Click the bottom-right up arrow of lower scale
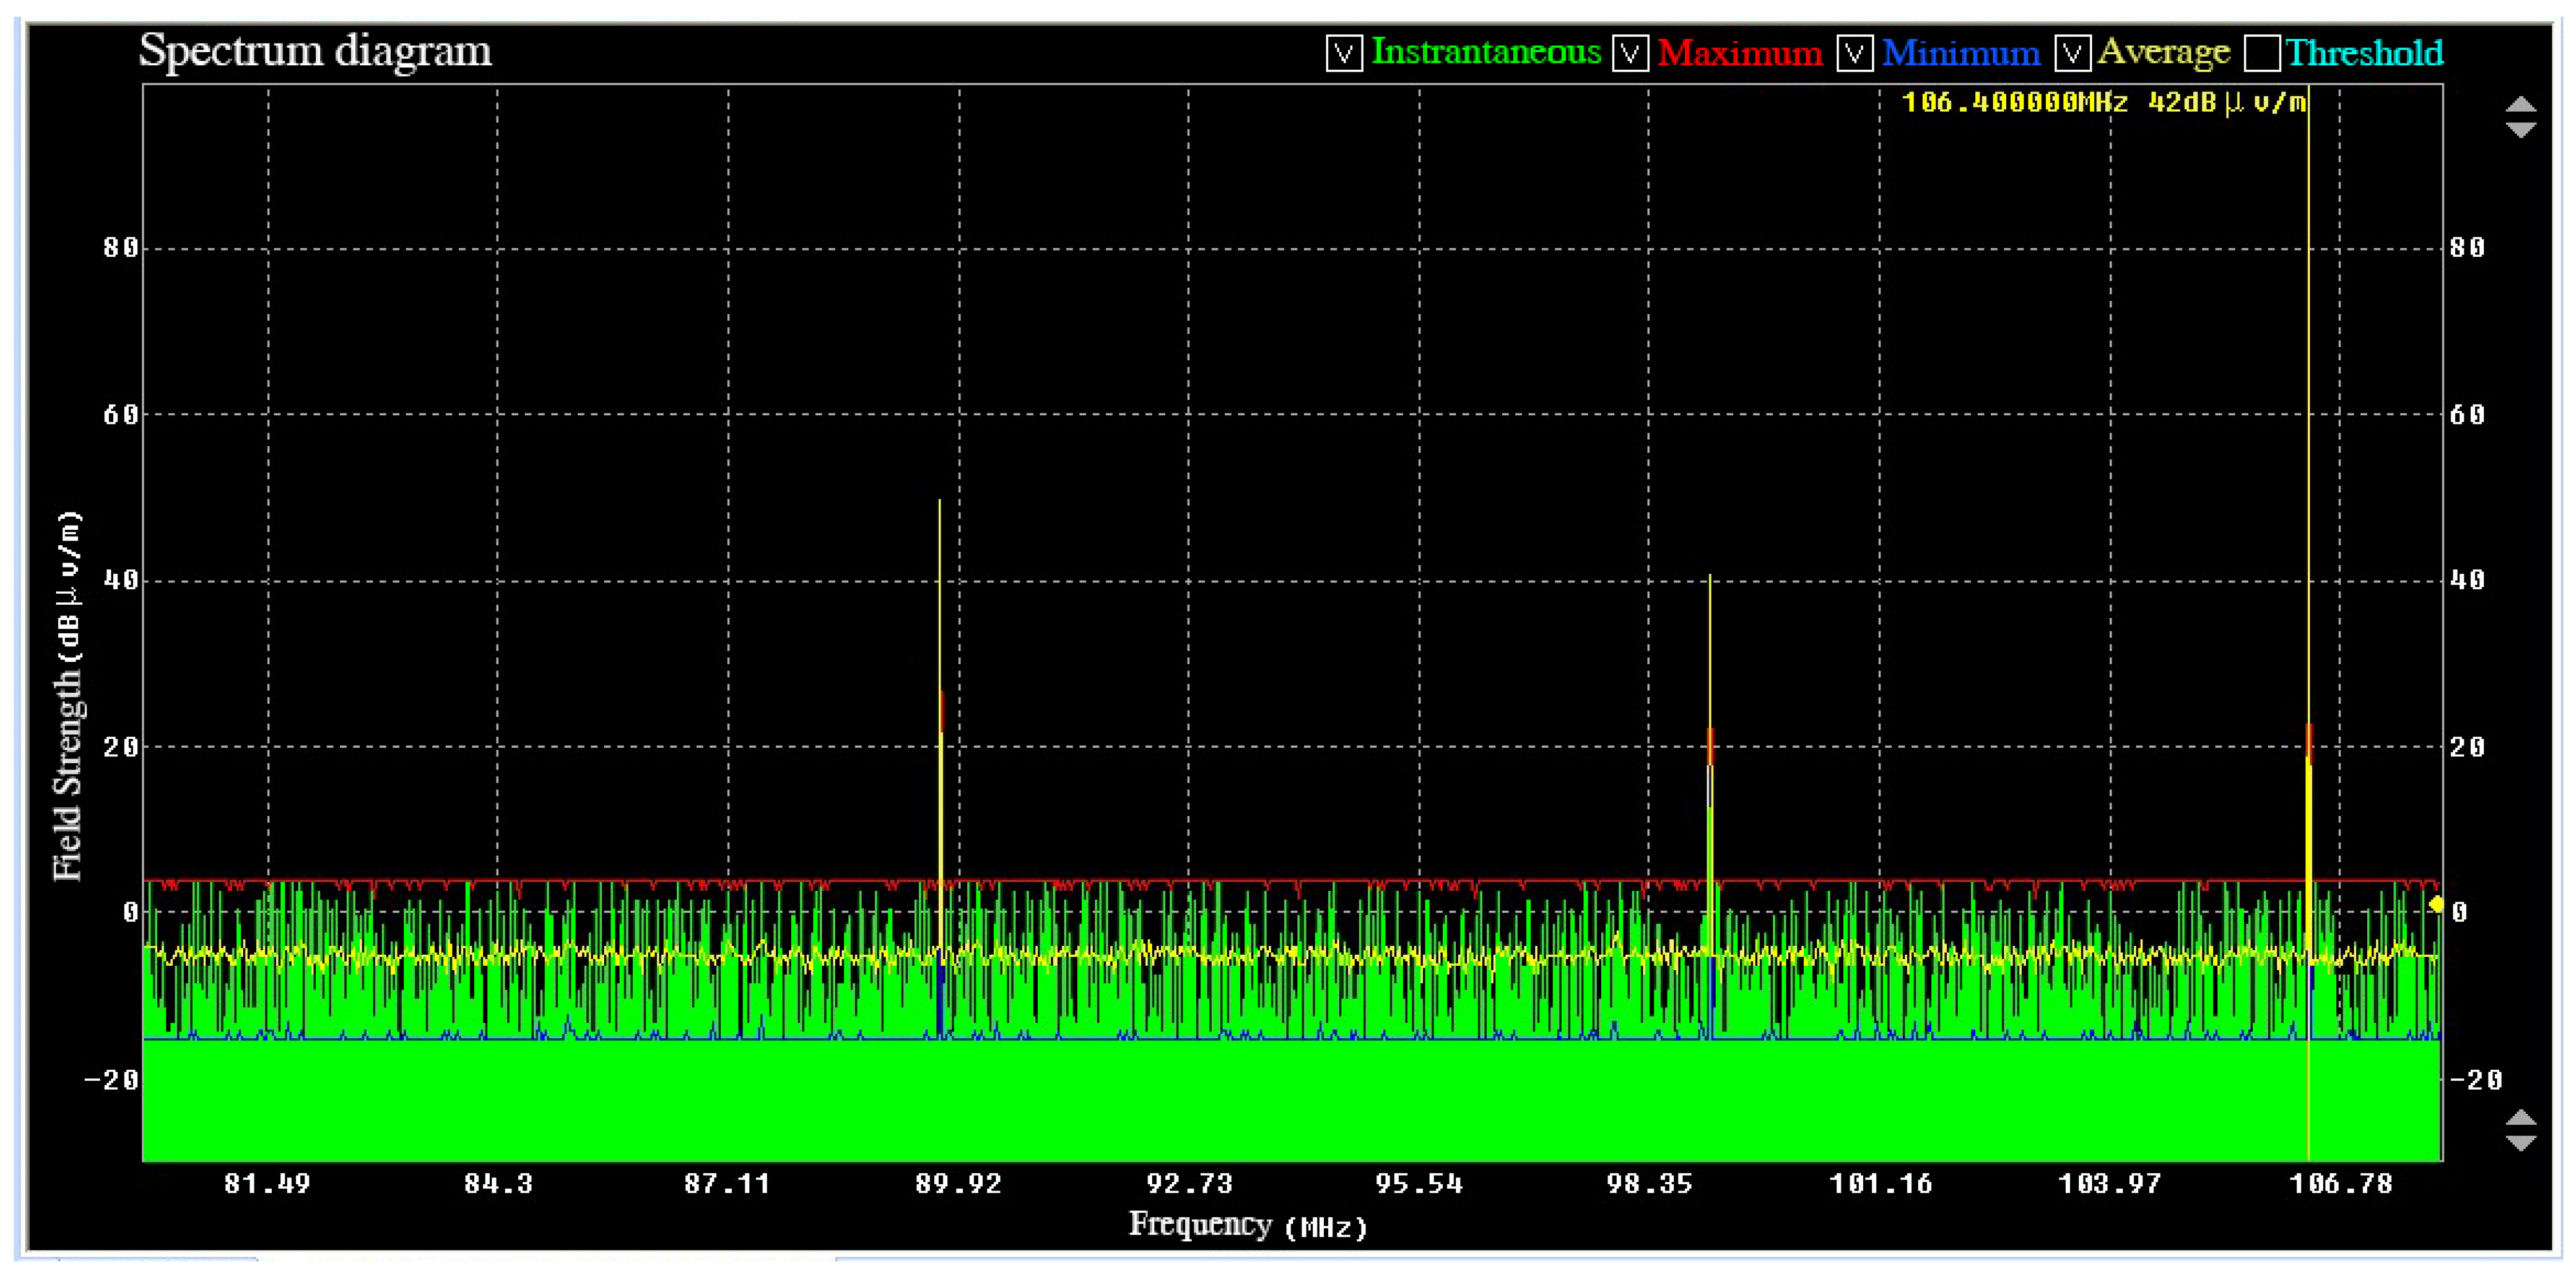2576x1278 pixels. pos(2520,1117)
